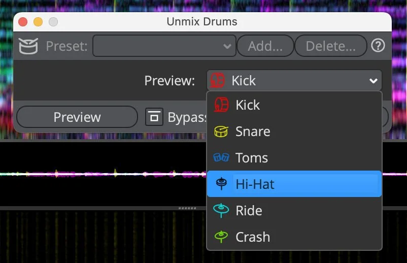Click the yellow Snare drum icon

tap(221, 131)
